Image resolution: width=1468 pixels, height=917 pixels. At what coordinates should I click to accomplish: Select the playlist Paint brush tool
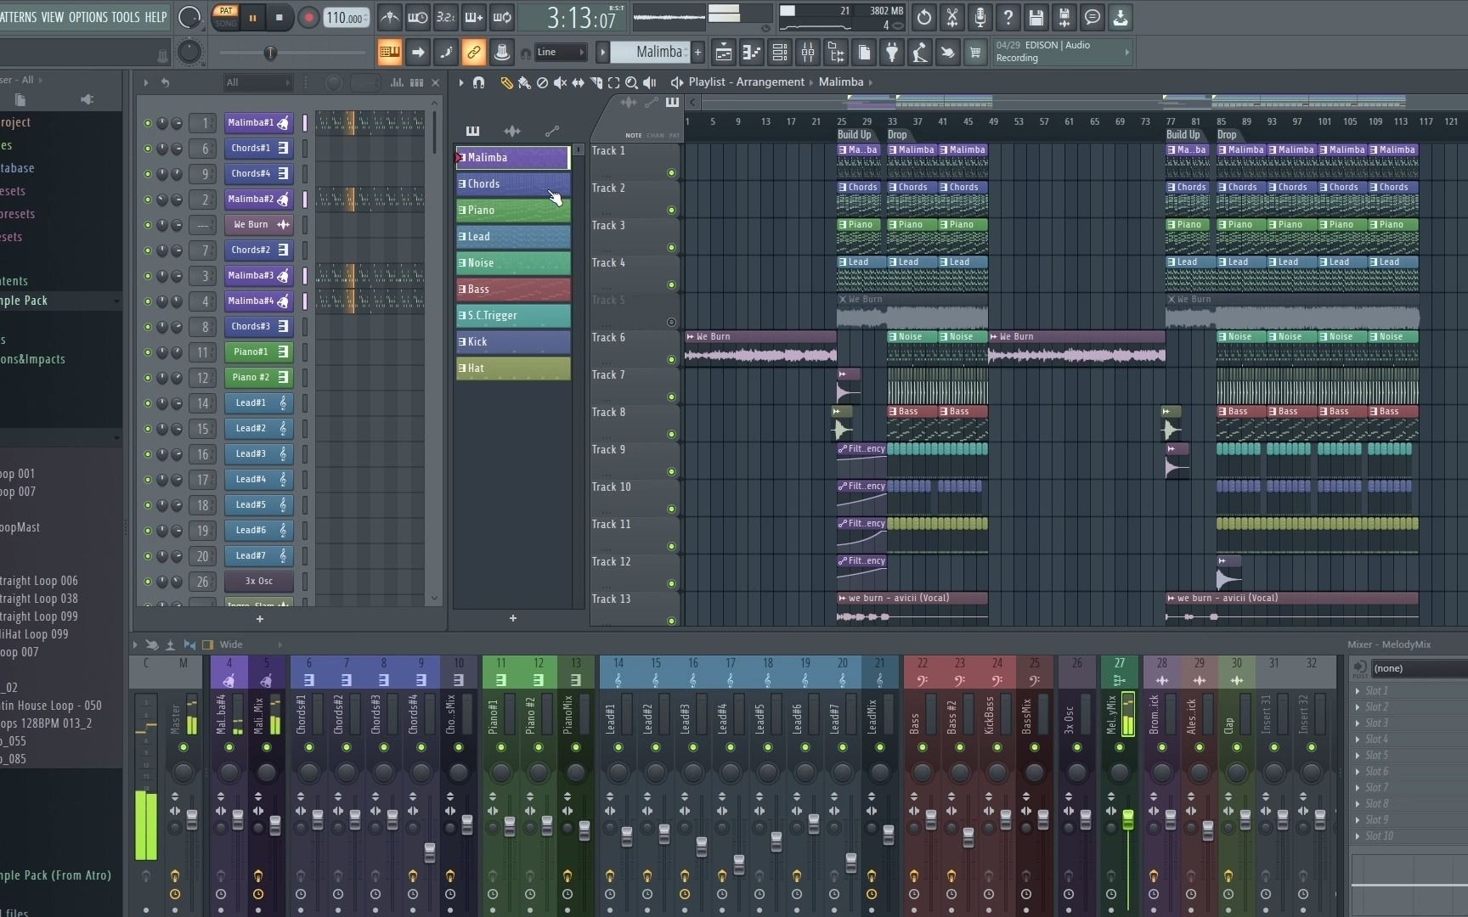(524, 82)
